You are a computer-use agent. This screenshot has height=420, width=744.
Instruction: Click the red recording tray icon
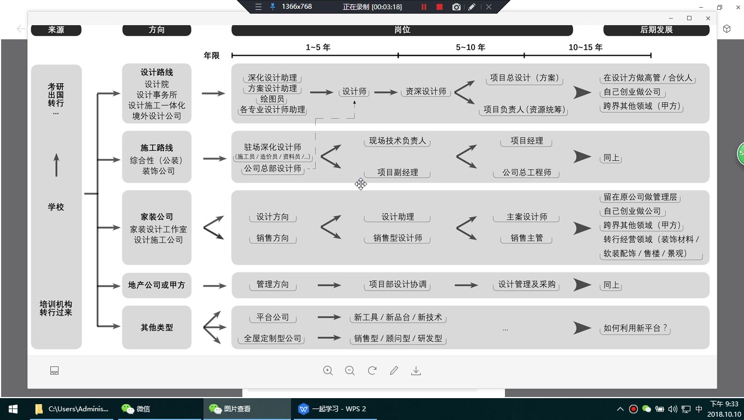tap(633, 409)
